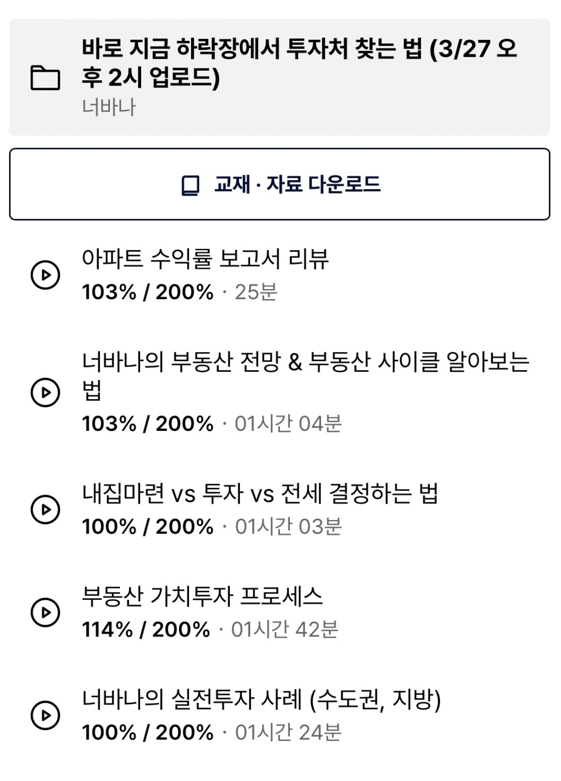Play 내집마련 vs 투자 vs 전세 lecture

[x=45, y=510]
